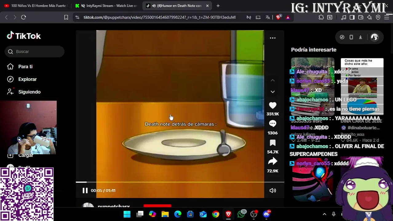Open the Cosas que más he dicho video
This screenshot has width=393, height=221.
click(x=362, y=86)
